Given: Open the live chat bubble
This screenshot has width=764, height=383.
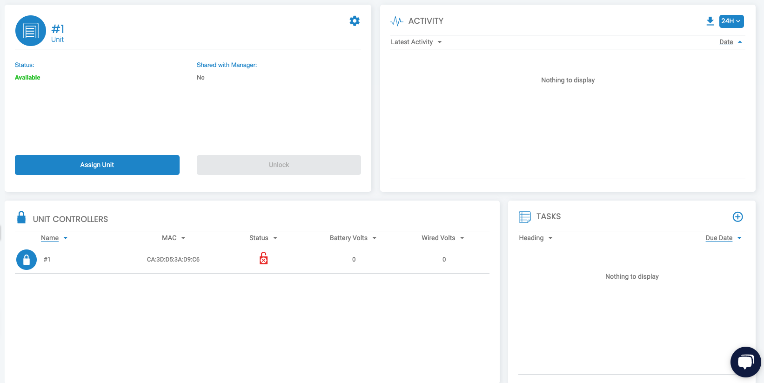Looking at the screenshot, I should 745,362.
